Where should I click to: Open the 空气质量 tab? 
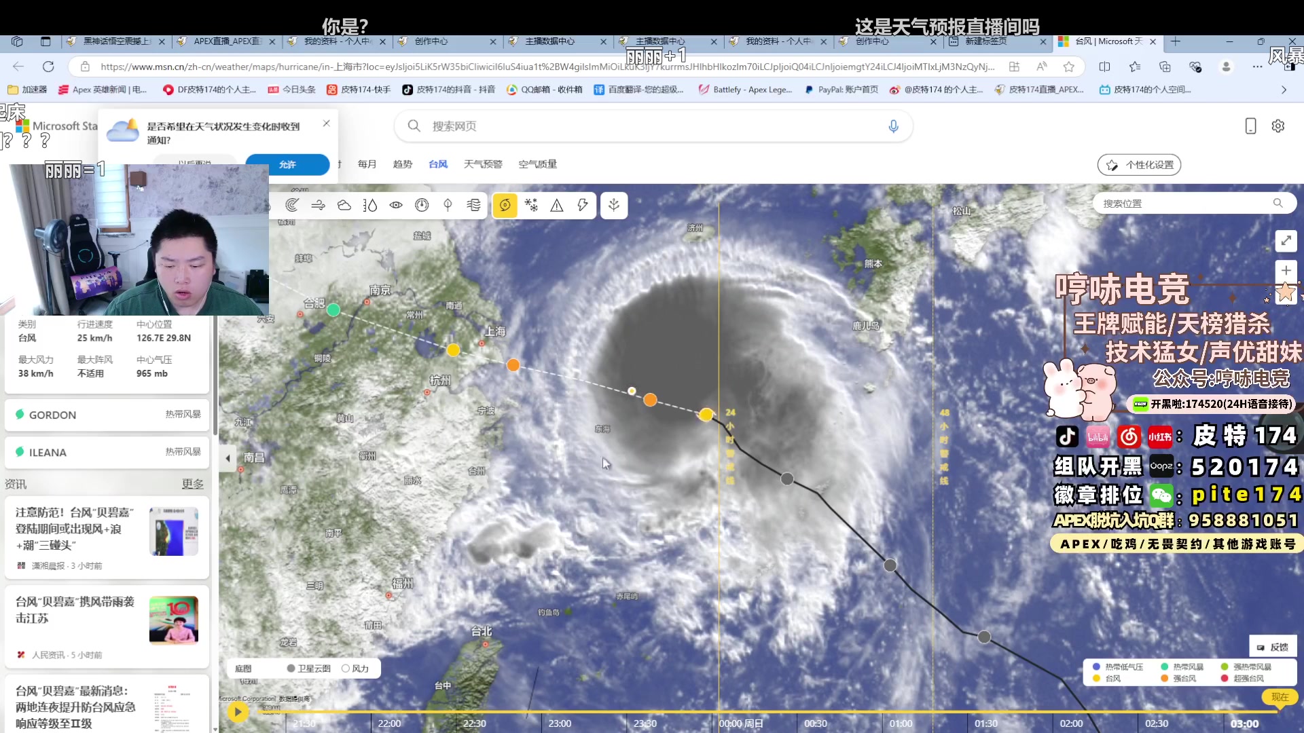coord(538,164)
